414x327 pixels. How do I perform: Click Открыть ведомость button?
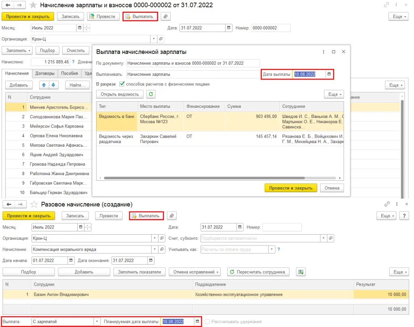[x=120, y=94]
